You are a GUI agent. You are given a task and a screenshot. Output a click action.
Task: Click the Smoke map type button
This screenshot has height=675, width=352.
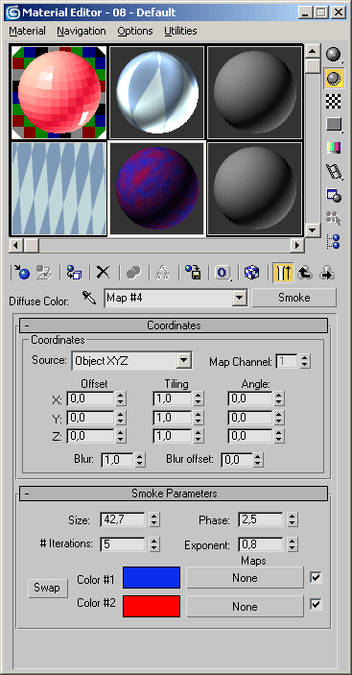pyautogui.click(x=294, y=298)
